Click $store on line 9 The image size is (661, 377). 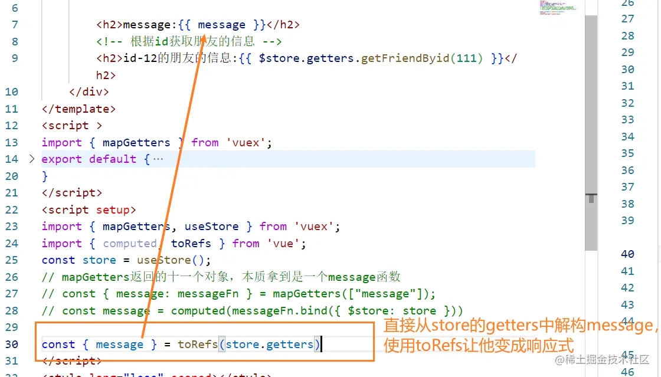pyautogui.click(x=279, y=58)
